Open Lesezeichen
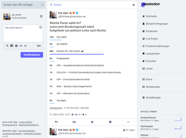The image size is (186, 138). click(x=151, y=54)
